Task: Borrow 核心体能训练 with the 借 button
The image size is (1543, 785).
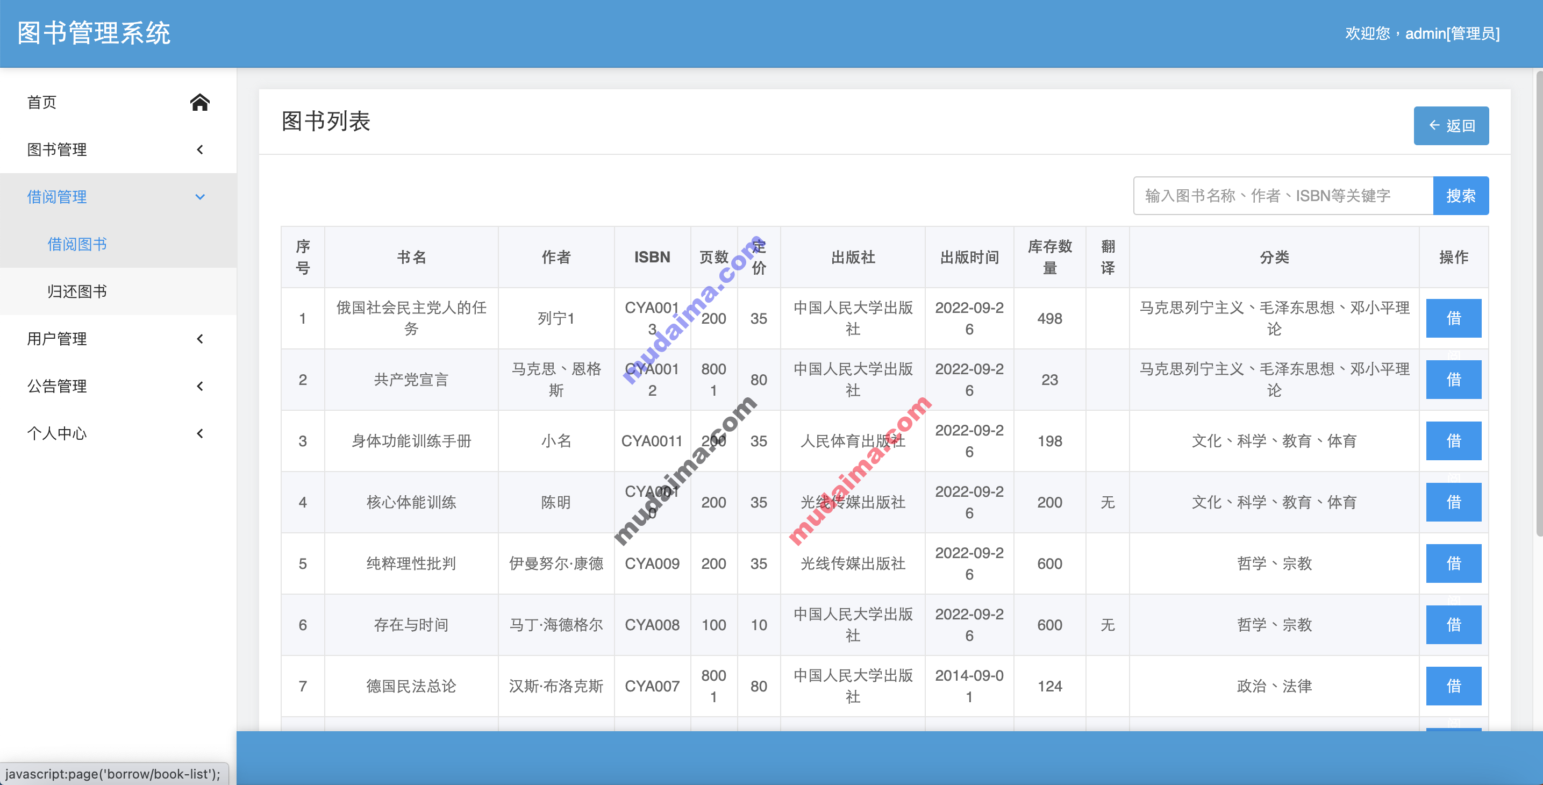Action: pos(1453,502)
